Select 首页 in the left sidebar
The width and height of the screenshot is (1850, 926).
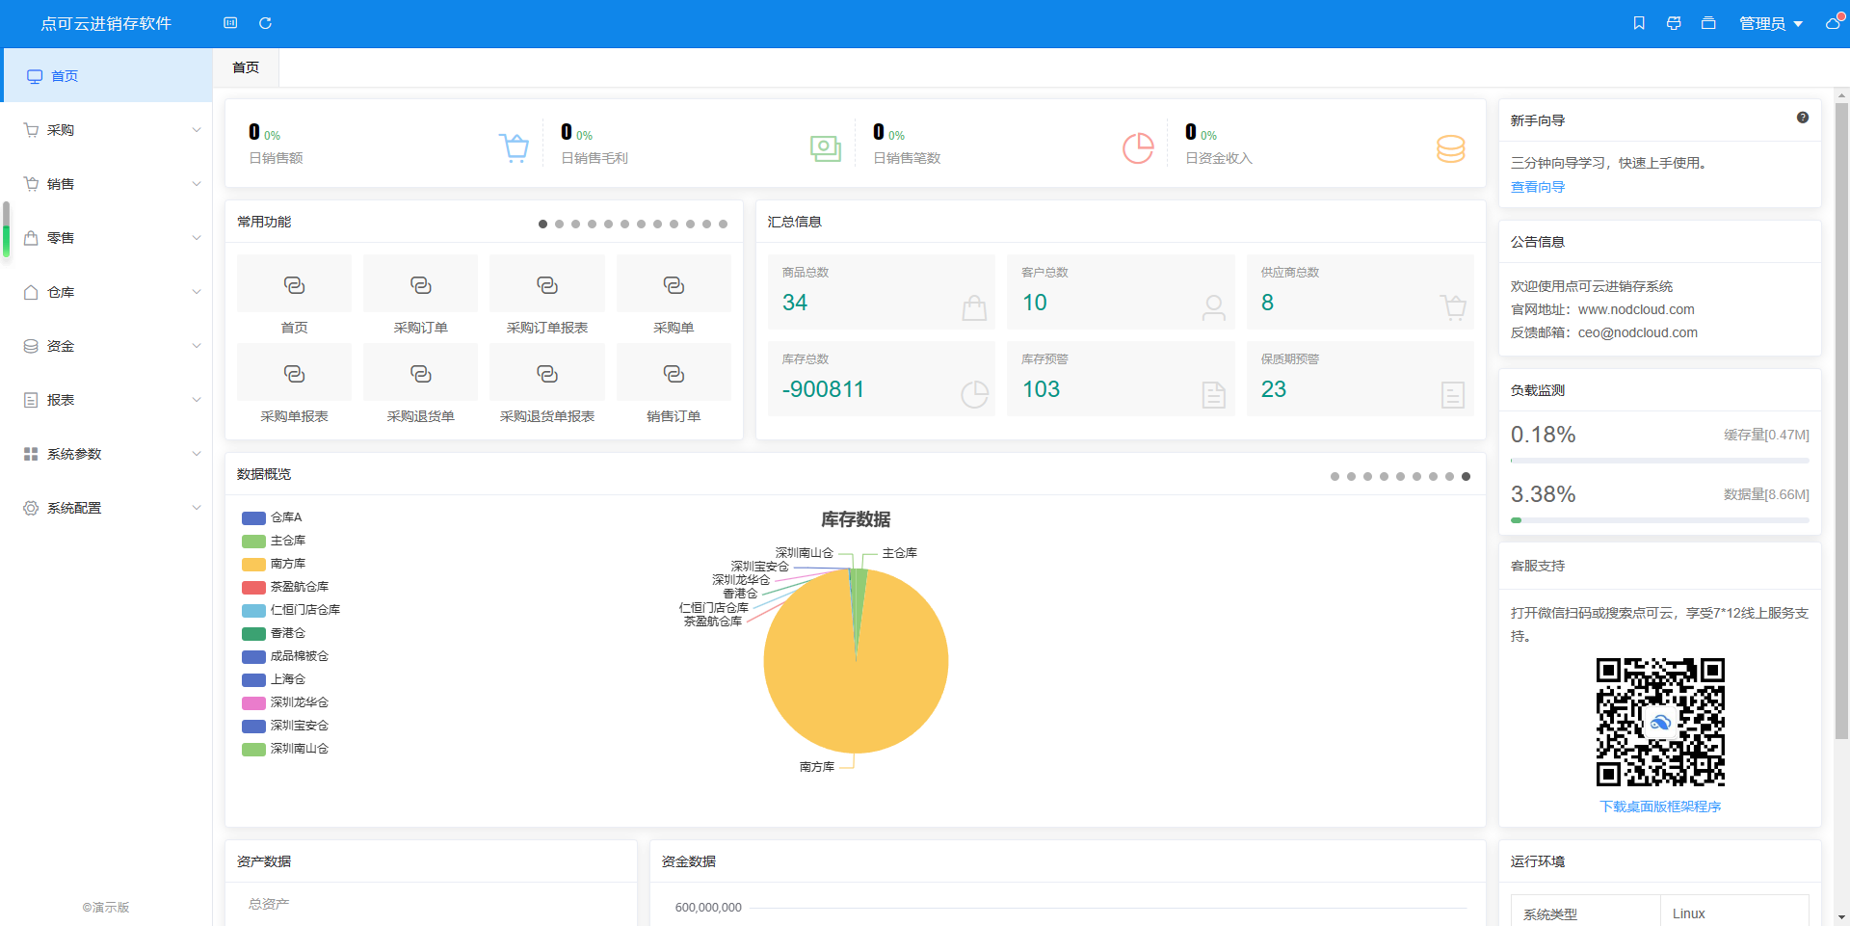point(65,76)
